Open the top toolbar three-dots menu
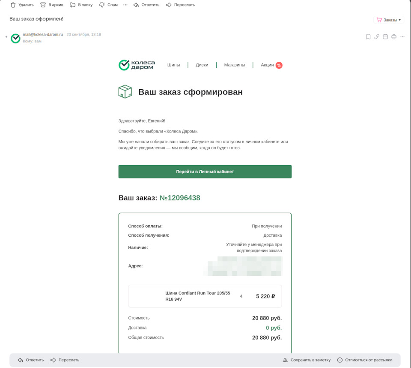The image size is (411, 368). [x=125, y=5]
